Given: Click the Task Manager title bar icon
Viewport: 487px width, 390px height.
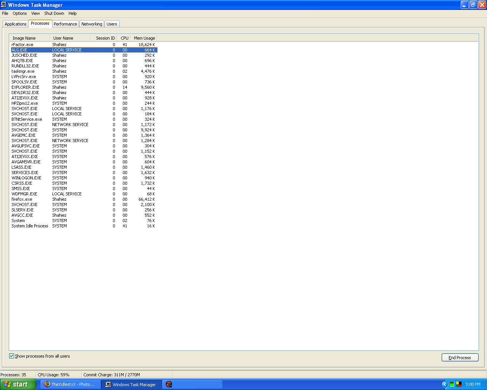Looking at the screenshot, I should point(4,5).
